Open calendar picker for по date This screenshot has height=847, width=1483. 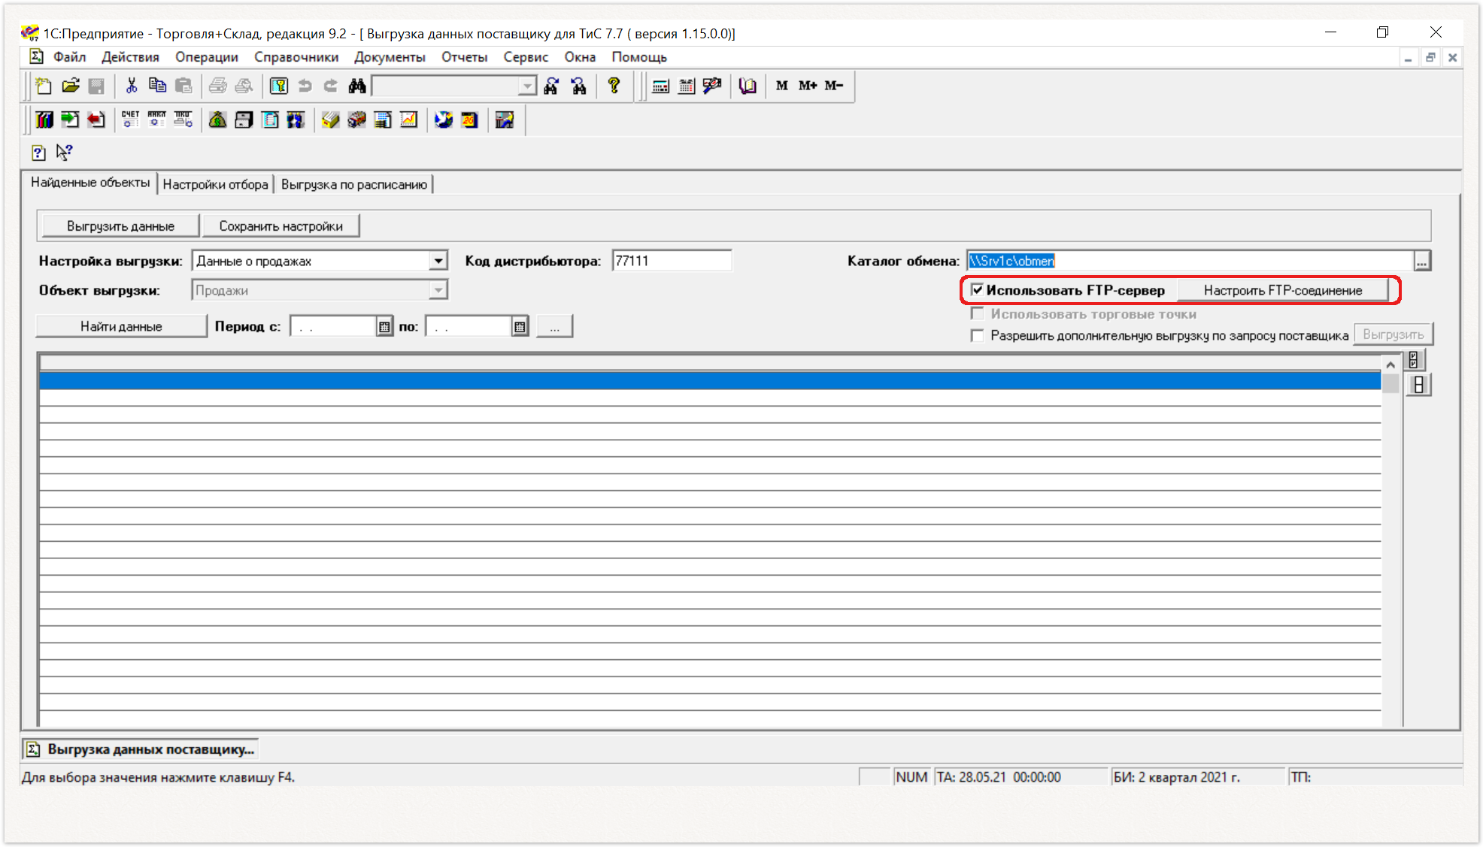(x=520, y=326)
